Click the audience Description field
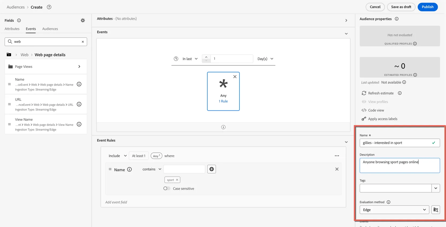446x227 pixels. [x=400, y=166]
